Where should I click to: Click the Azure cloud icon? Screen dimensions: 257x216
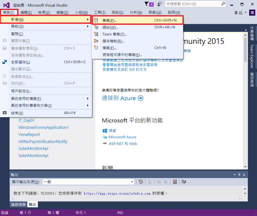click(105, 137)
